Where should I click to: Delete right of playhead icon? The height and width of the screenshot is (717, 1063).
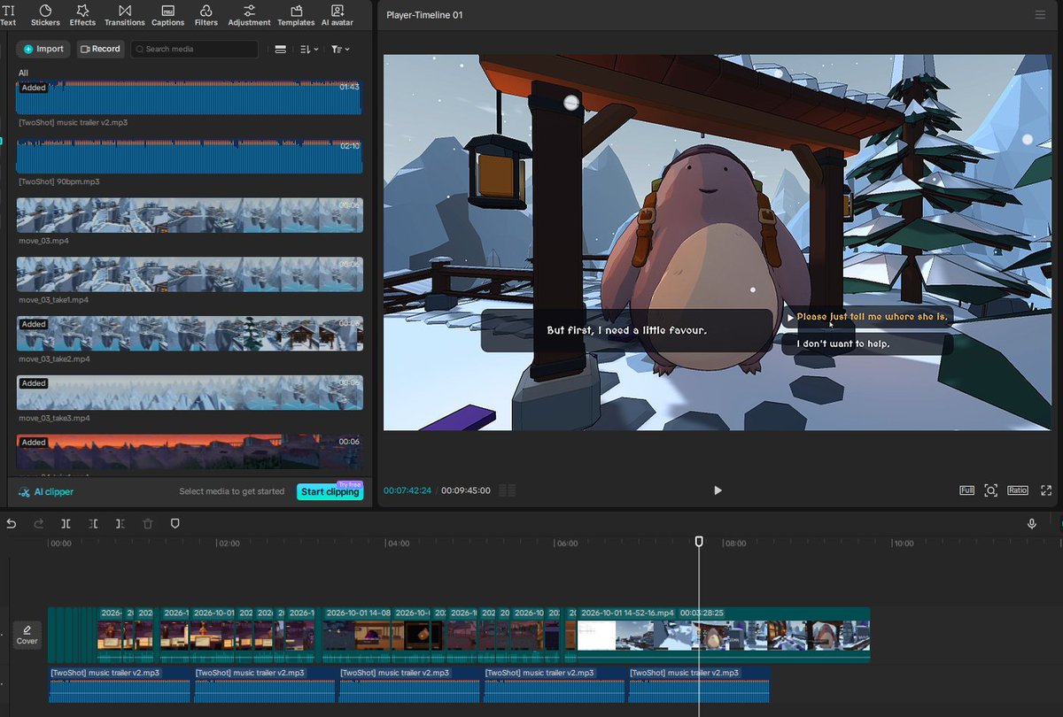[120, 524]
